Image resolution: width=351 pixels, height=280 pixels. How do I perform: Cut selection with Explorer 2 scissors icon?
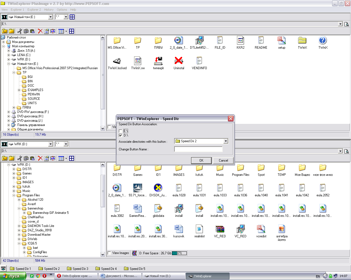point(19,158)
